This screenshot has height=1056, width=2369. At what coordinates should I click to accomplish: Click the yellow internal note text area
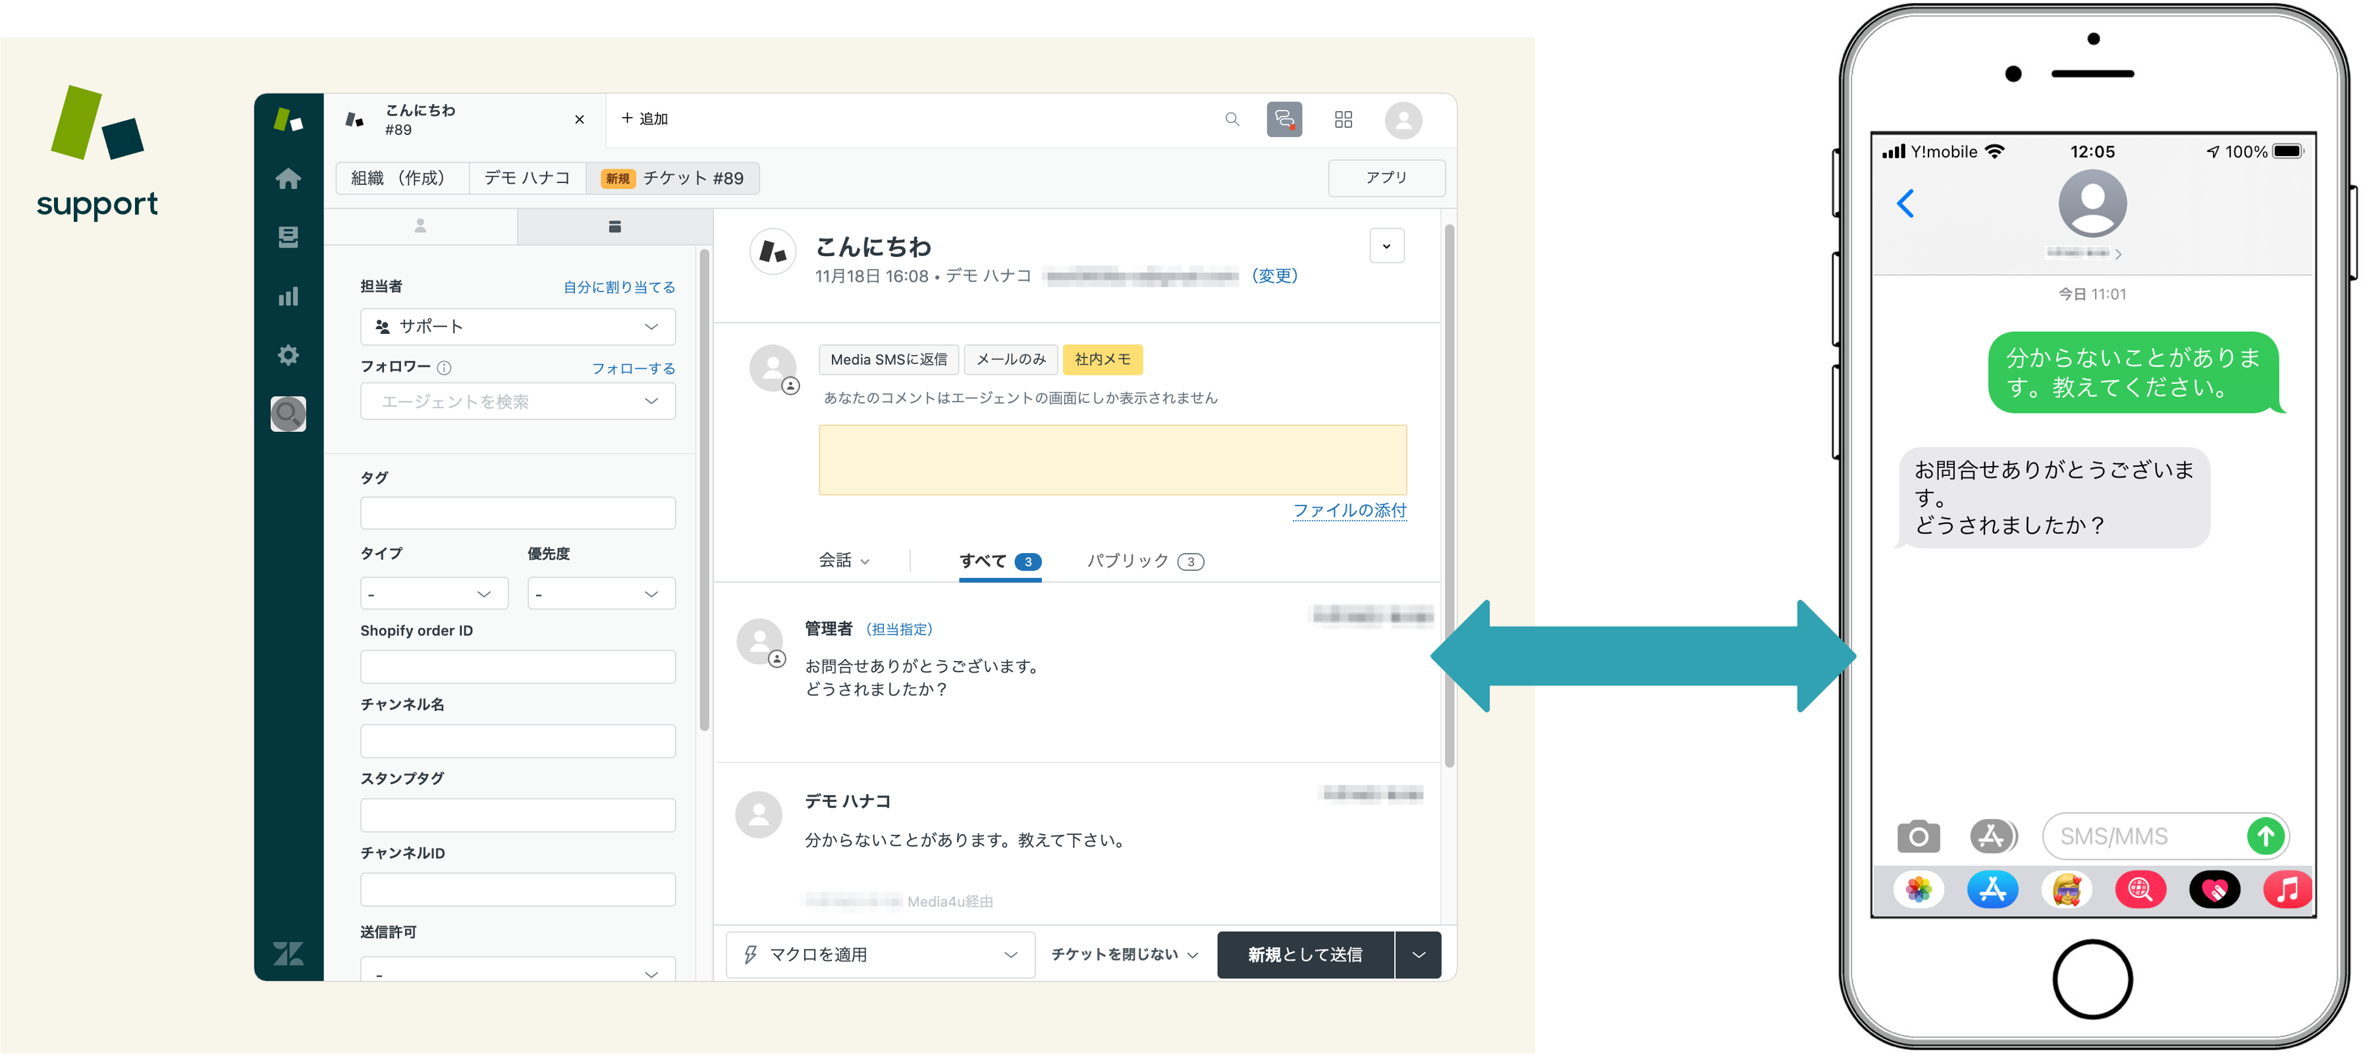point(1112,460)
